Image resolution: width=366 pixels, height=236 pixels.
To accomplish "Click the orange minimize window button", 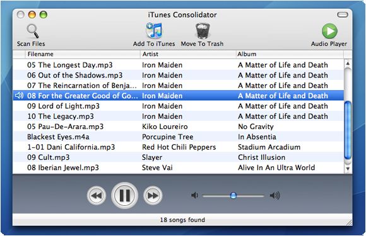I will click(32, 14).
